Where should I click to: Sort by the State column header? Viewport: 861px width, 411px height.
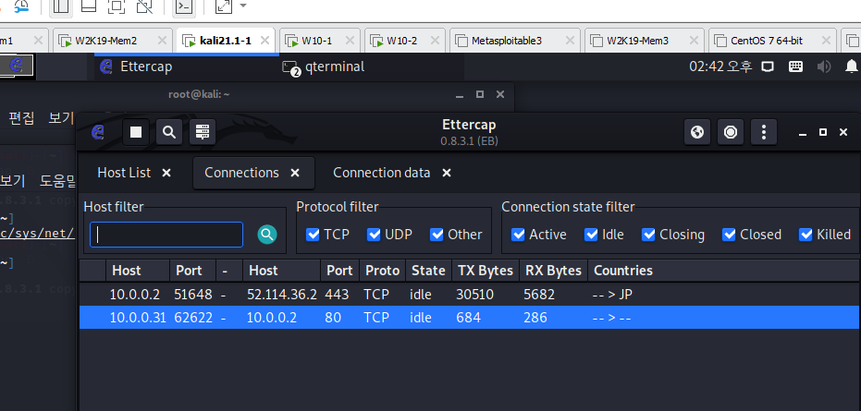pyautogui.click(x=428, y=271)
